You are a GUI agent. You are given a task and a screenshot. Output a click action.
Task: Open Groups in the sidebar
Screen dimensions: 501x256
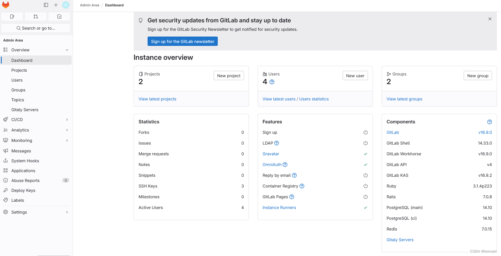pos(36,90)
